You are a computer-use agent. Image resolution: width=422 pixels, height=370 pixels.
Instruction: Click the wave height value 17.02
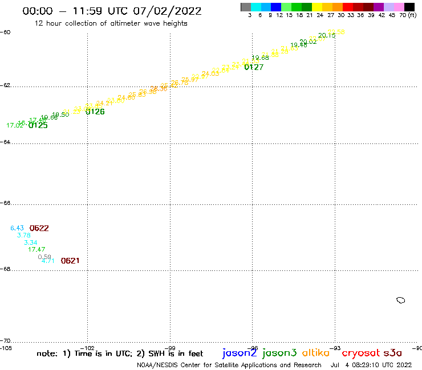(15, 125)
